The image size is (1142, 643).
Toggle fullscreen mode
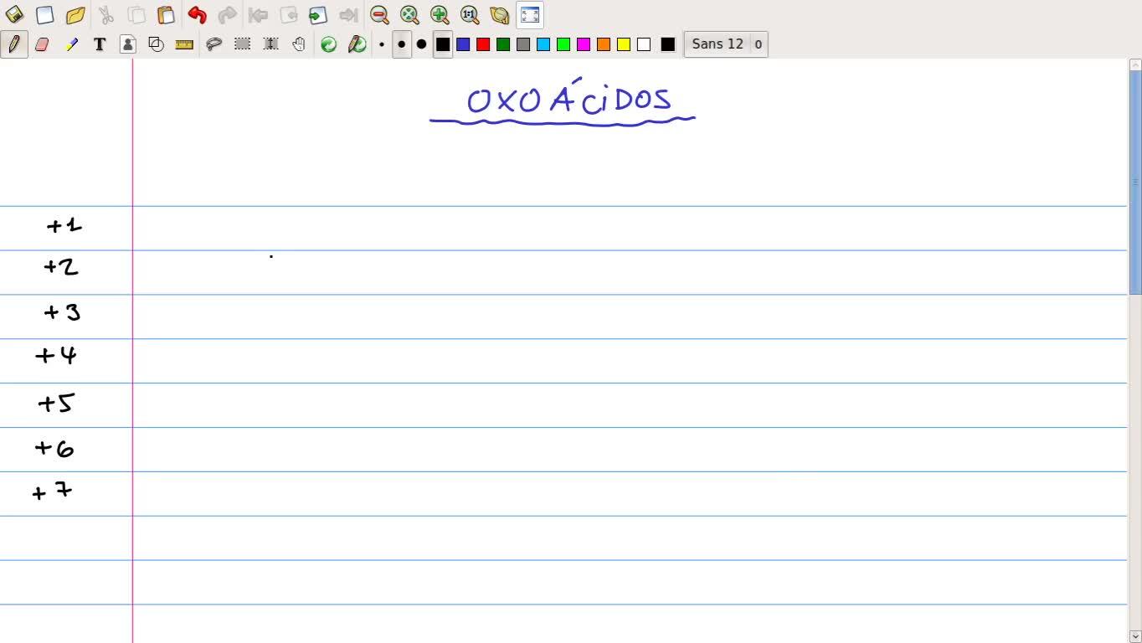click(x=530, y=15)
